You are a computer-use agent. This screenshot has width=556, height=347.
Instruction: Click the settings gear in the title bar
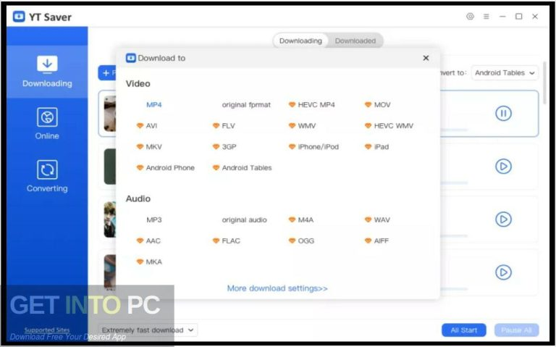tap(470, 17)
